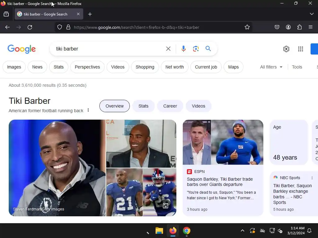Screen dimensions: 318x238
Task: Select the Net worth chip
Action: [x=175, y=67]
